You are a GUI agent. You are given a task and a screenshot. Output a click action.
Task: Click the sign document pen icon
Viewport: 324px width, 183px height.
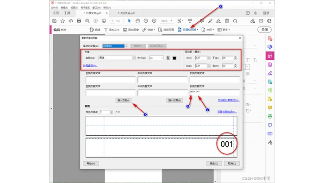tap(218, 21)
